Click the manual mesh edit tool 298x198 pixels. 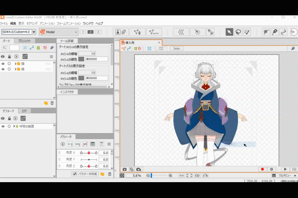click(137, 32)
